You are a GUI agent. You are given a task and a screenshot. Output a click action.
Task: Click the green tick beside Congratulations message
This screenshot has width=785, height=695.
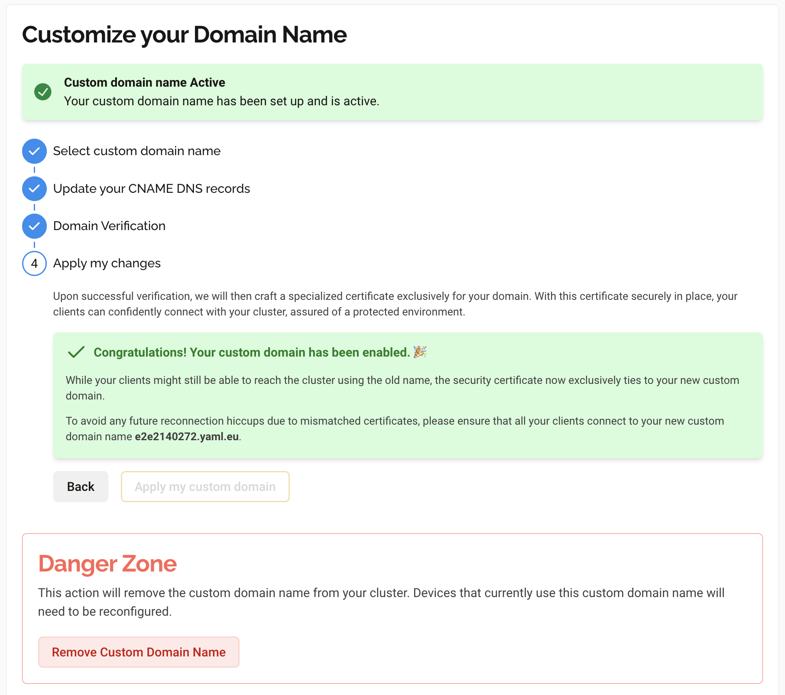[x=76, y=352]
